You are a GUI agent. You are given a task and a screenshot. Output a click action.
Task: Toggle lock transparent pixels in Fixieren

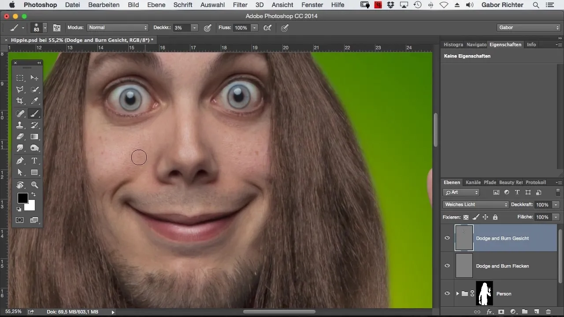466,217
